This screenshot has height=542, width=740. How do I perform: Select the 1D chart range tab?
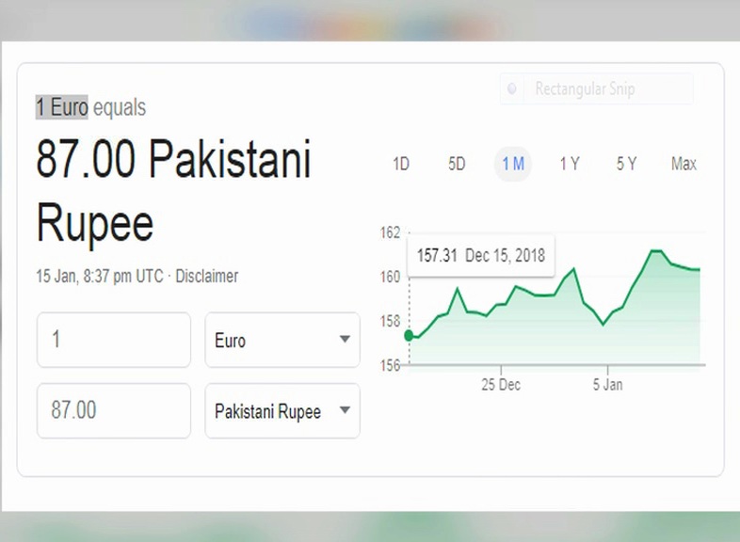[401, 164]
